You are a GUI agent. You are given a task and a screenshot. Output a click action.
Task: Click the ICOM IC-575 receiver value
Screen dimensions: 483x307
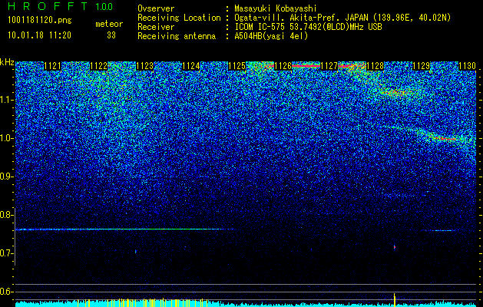coord(308,27)
